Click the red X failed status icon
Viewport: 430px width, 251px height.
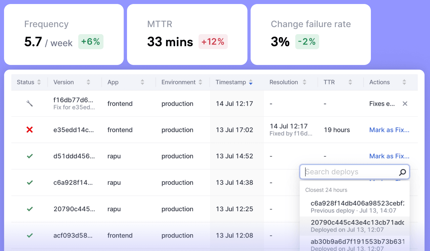(x=30, y=130)
